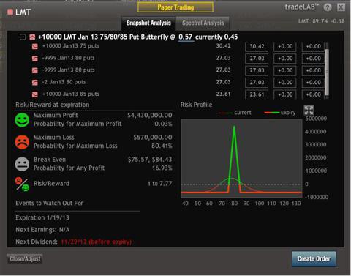Expand the Risk Profile chart to fullscreen
The width and height of the screenshot is (351, 276).
click(309, 111)
